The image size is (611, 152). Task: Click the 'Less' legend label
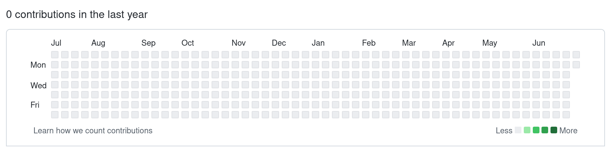(x=504, y=131)
